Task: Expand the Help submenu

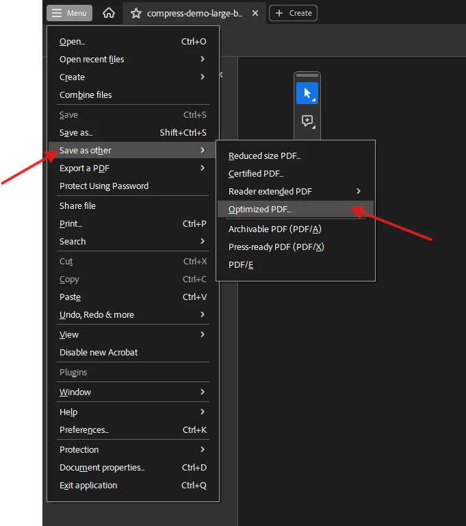Action: coord(133,412)
